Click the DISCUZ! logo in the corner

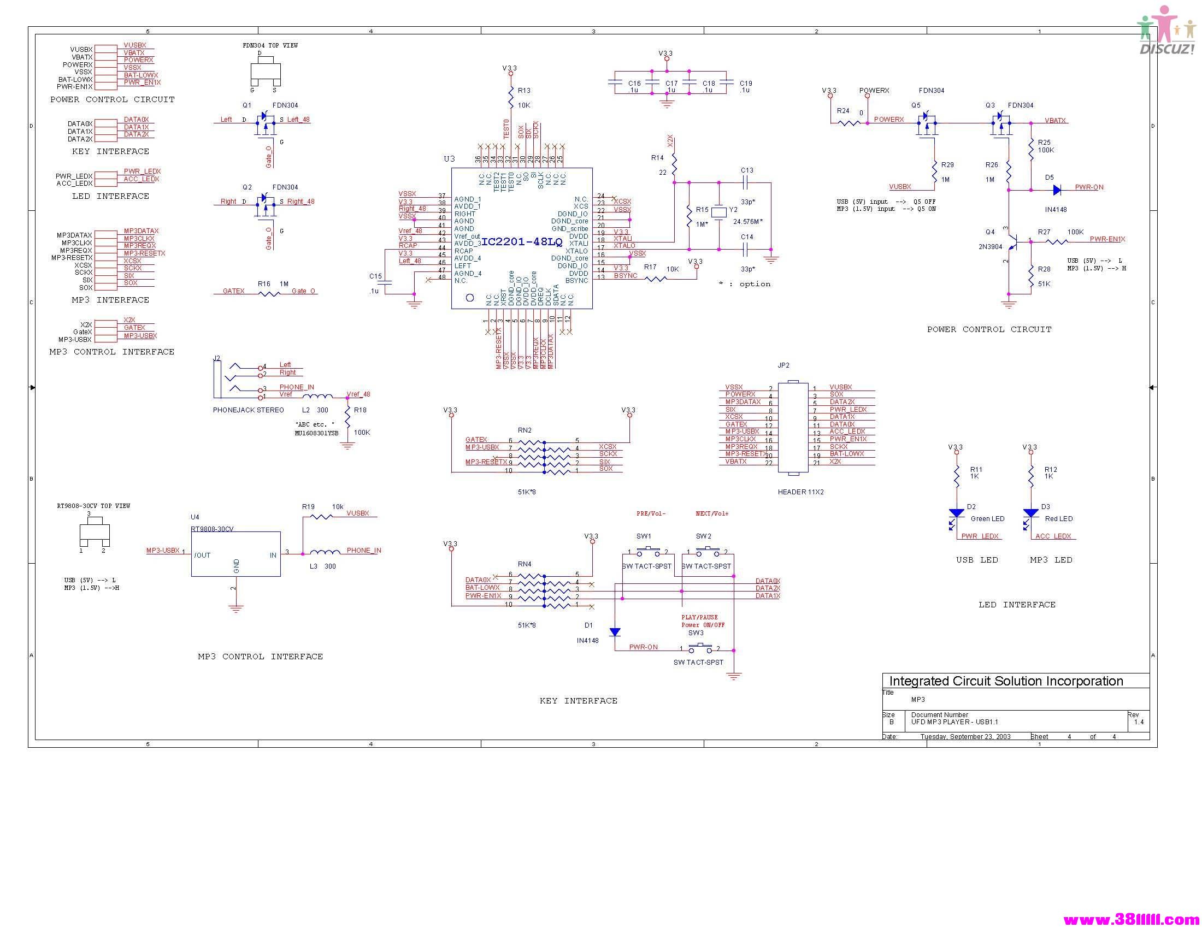click(1166, 30)
